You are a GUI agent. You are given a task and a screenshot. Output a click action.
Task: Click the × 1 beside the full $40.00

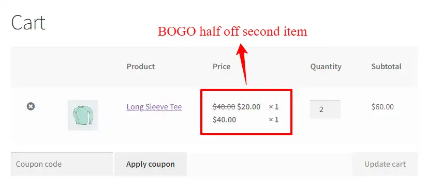click(274, 120)
